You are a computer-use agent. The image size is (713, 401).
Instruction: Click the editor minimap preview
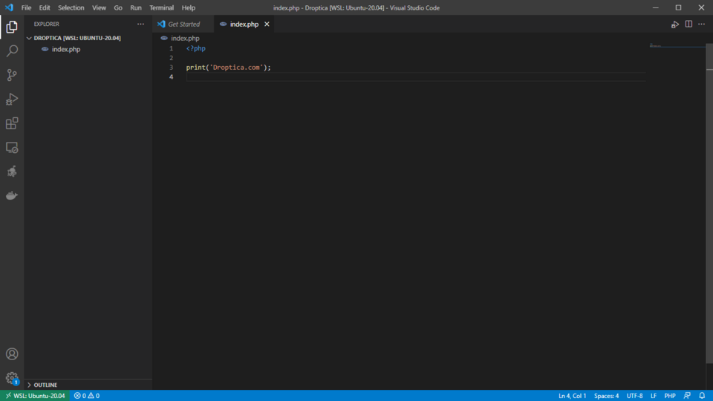pos(677,46)
